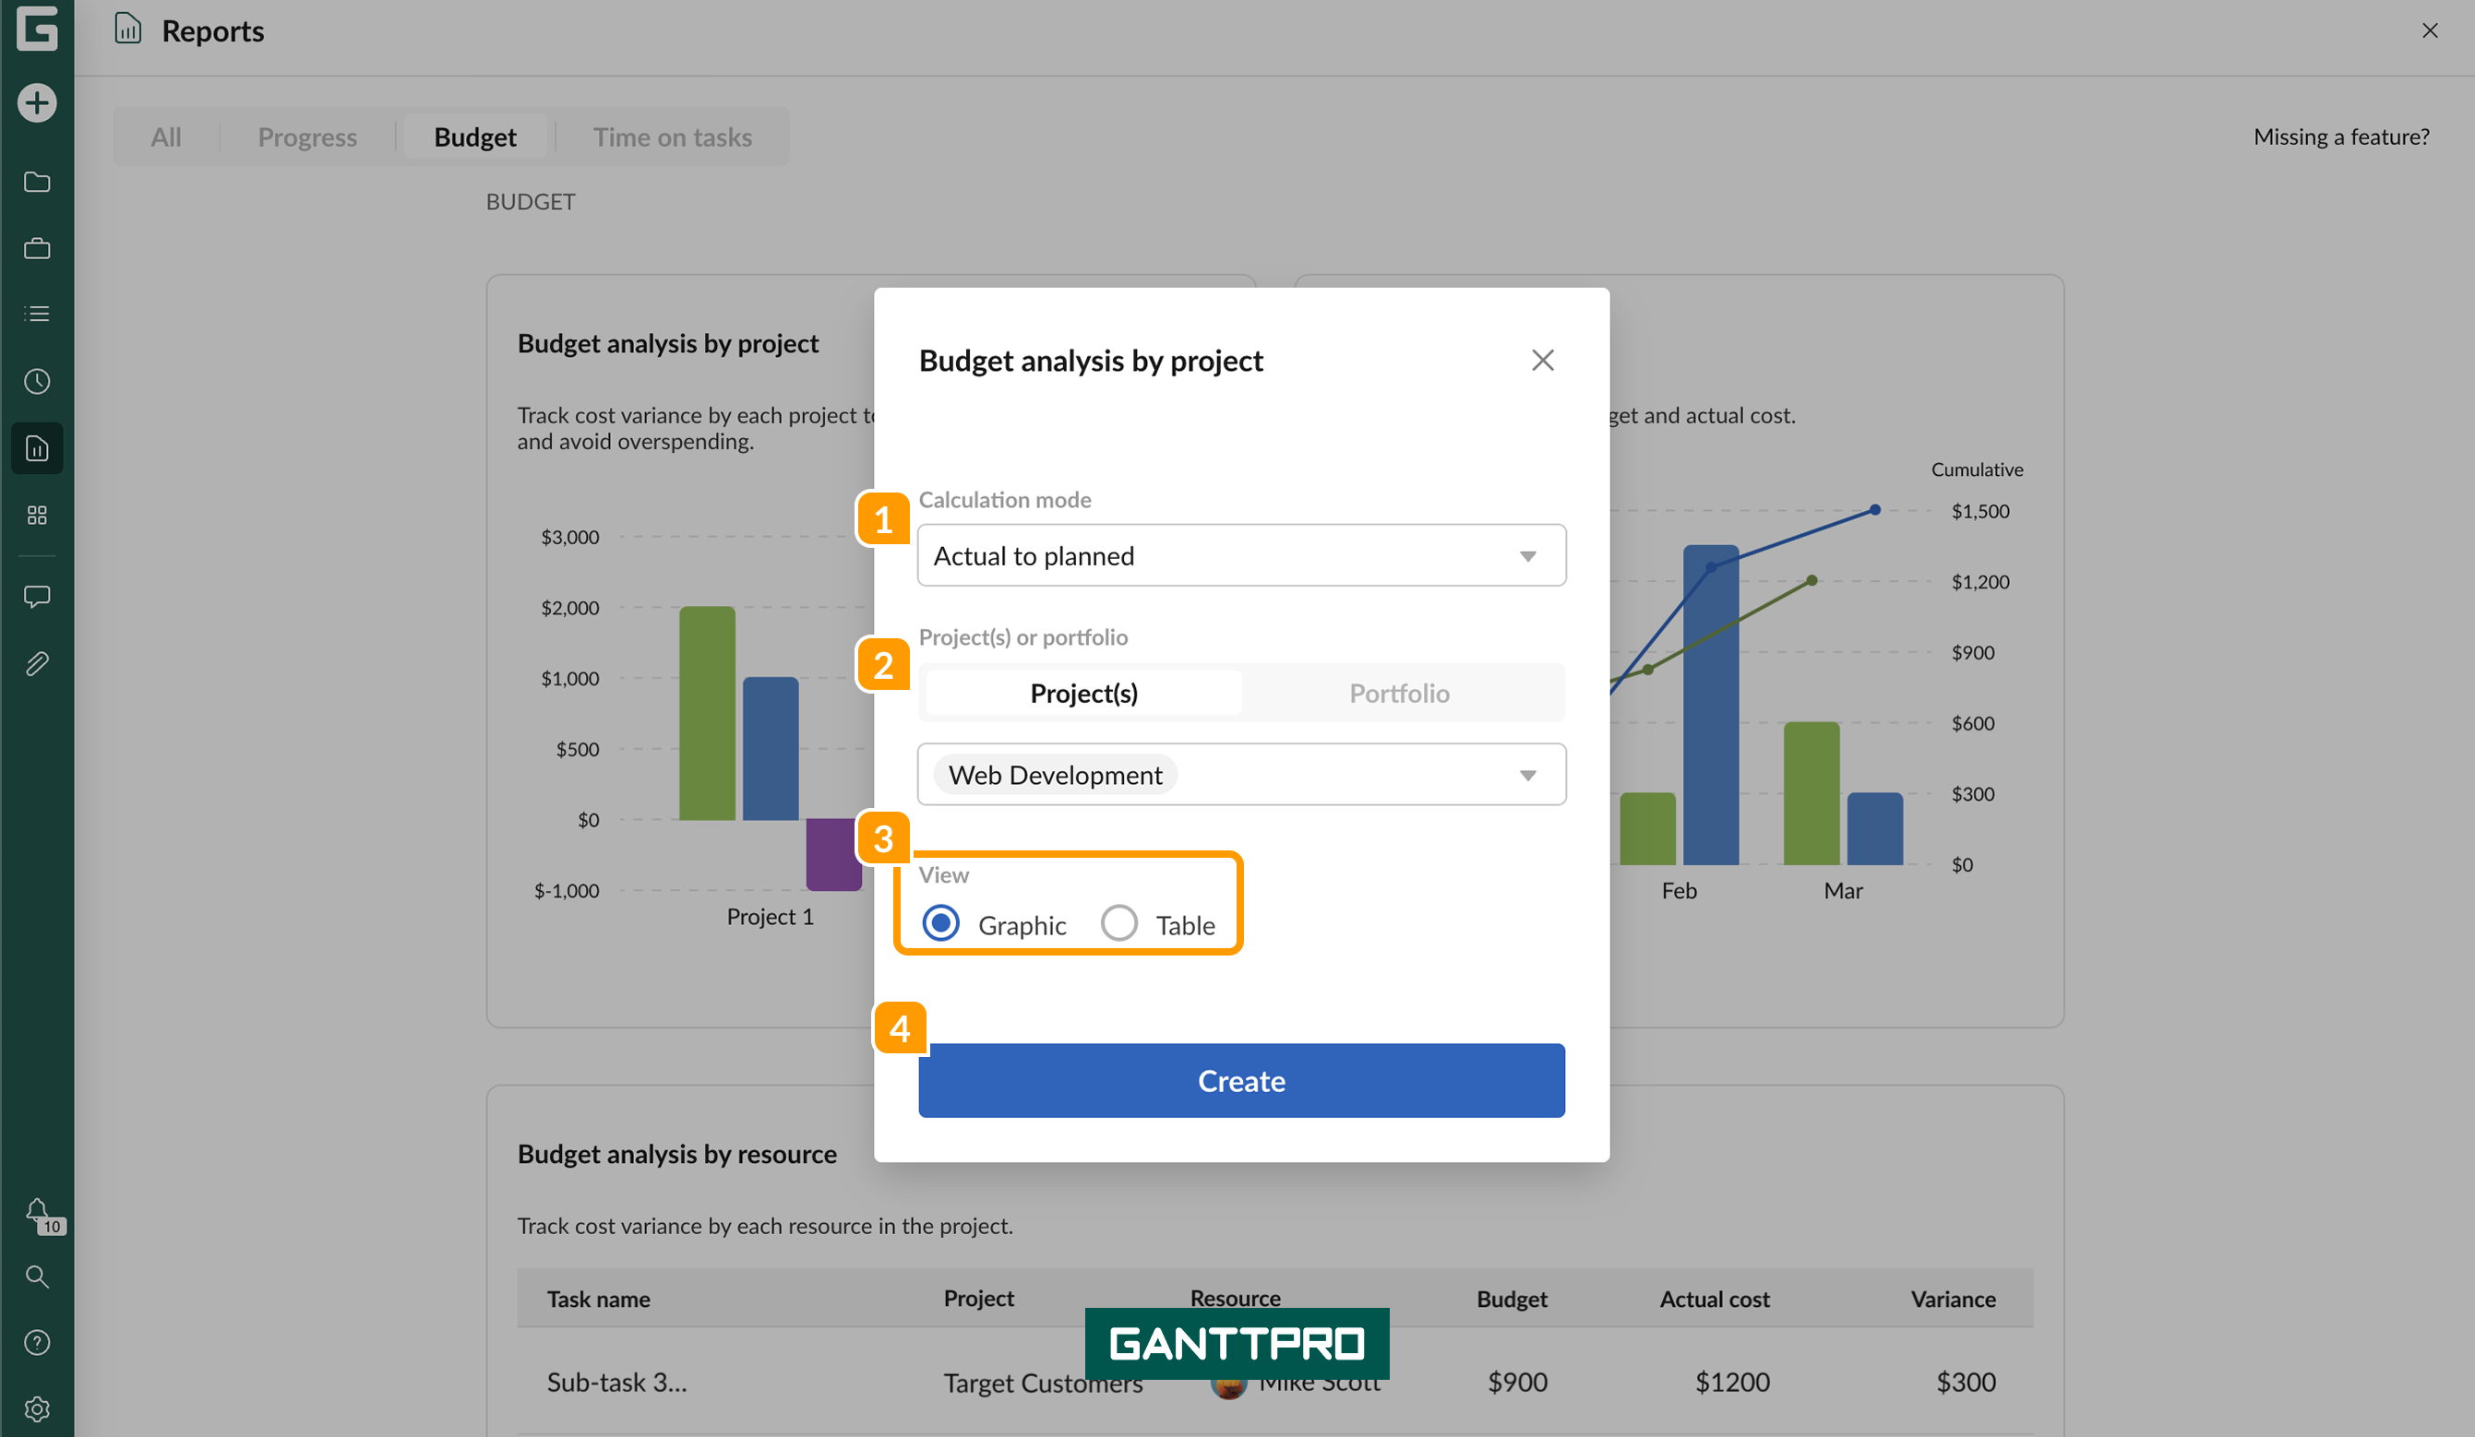Click the blue Create button
Viewport: 2475px width, 1437px height.
click(1240, 1081)
